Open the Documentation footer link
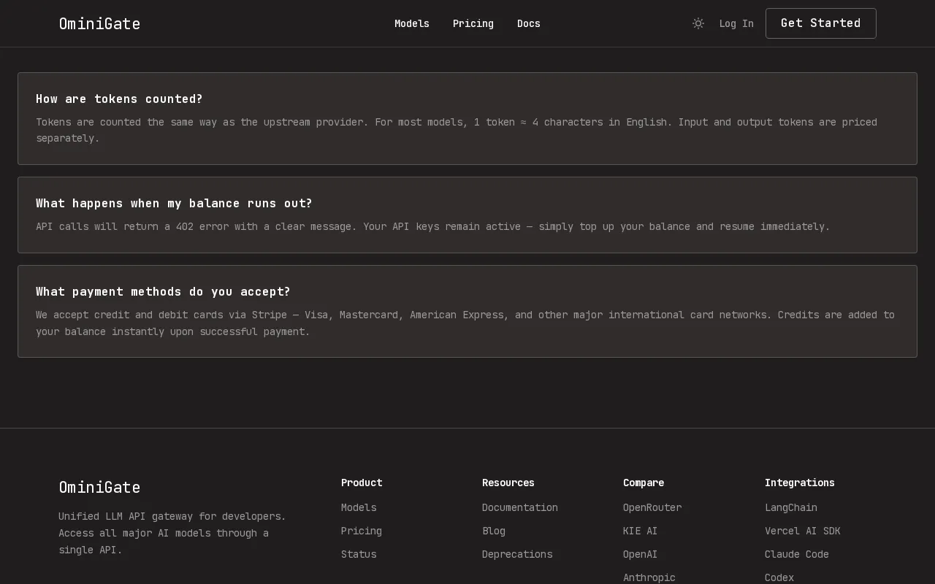 [520, 507]
